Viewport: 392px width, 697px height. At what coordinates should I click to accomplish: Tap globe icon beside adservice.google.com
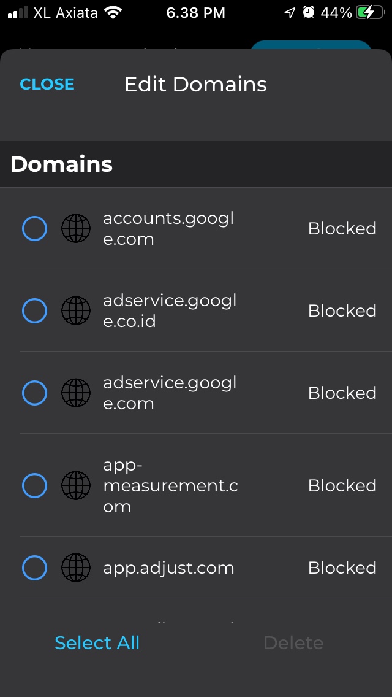pyautogui.click(x=76, y=393)
